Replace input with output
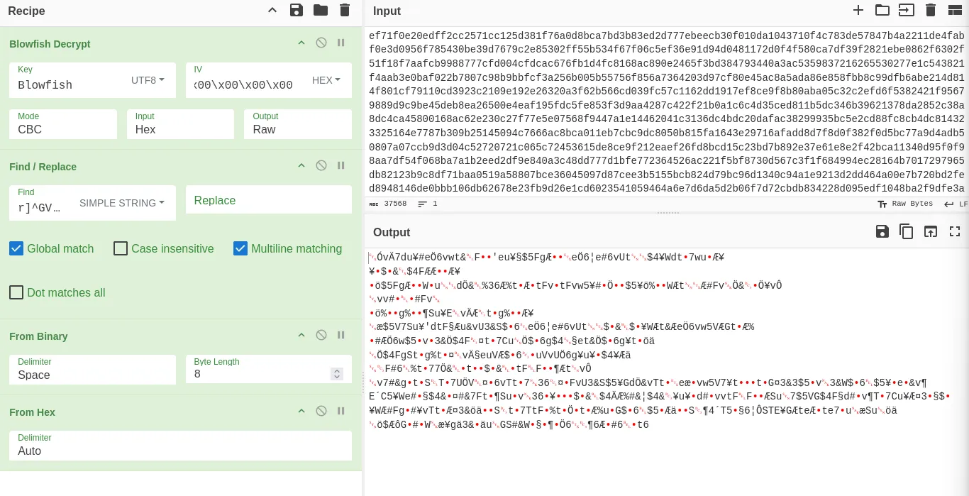969x496 pixels. pyautogui.click(x=930, y=231)
